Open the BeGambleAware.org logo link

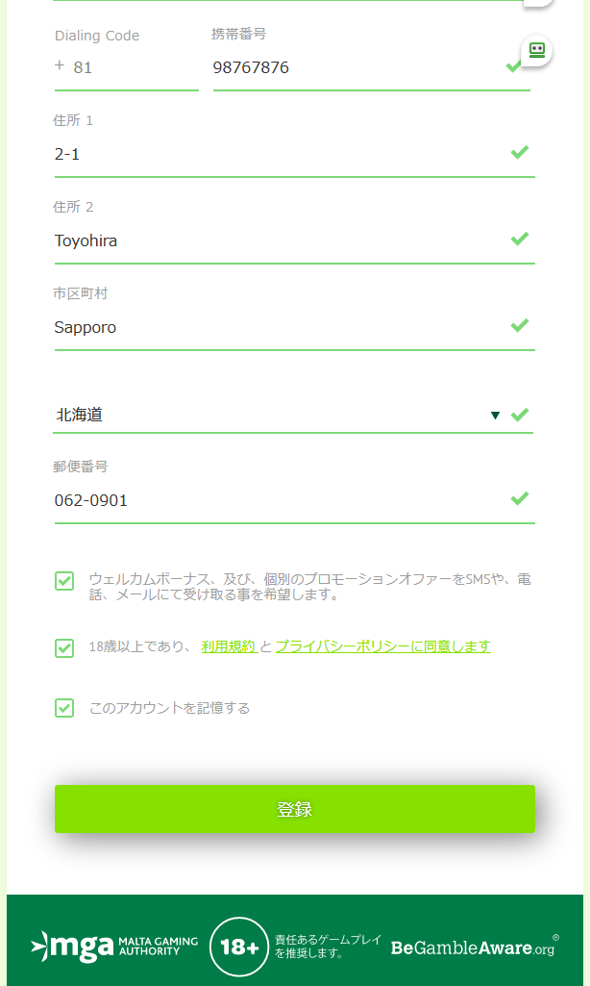coord(475,947)
